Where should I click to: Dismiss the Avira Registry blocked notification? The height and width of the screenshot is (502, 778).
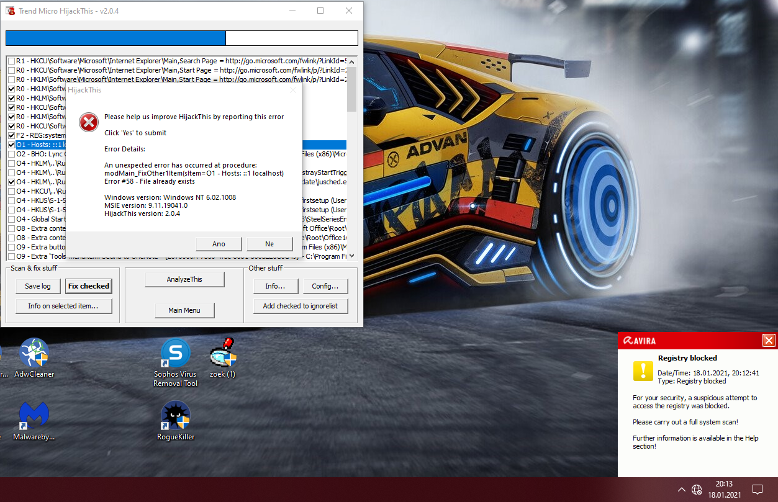coord(769,340)
